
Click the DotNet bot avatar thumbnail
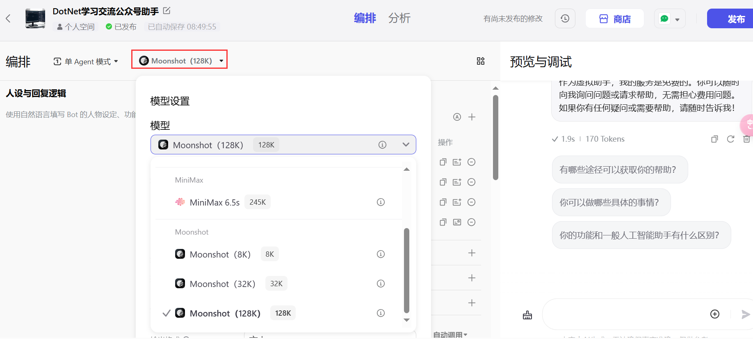point(35,18)
